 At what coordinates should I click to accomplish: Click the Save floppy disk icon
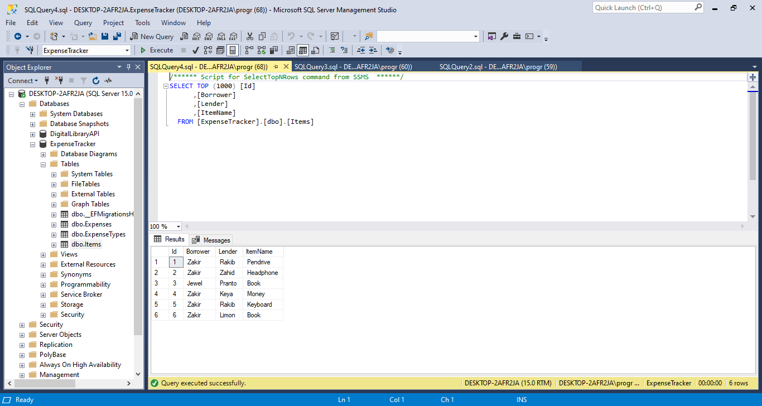tap(105, 36)
